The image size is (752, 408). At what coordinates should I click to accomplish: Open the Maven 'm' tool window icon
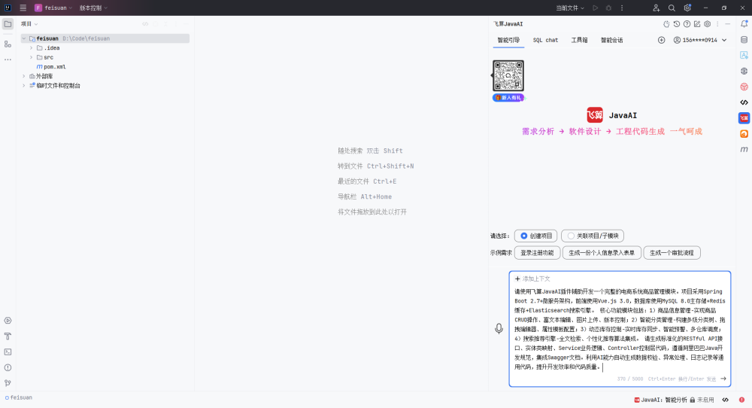[x=744, y=149]
